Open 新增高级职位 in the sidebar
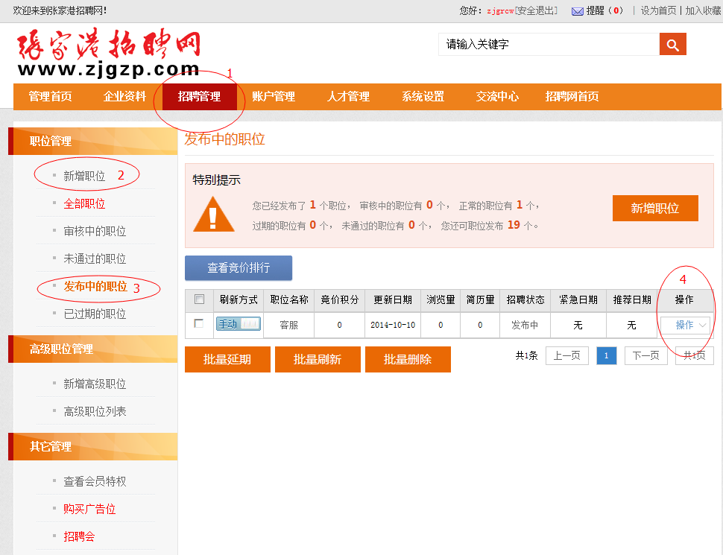Image resolution: width=723 pixels, height=555 pixels. click(x=95, y=384)
